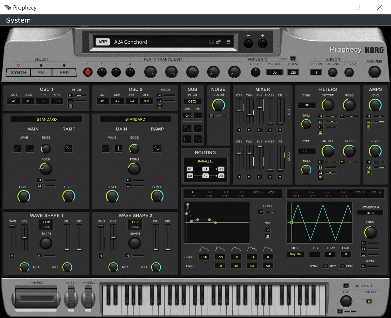The image size is (391, 318).
Task: Click the master VOLUME knob
Action: (374, 72)
